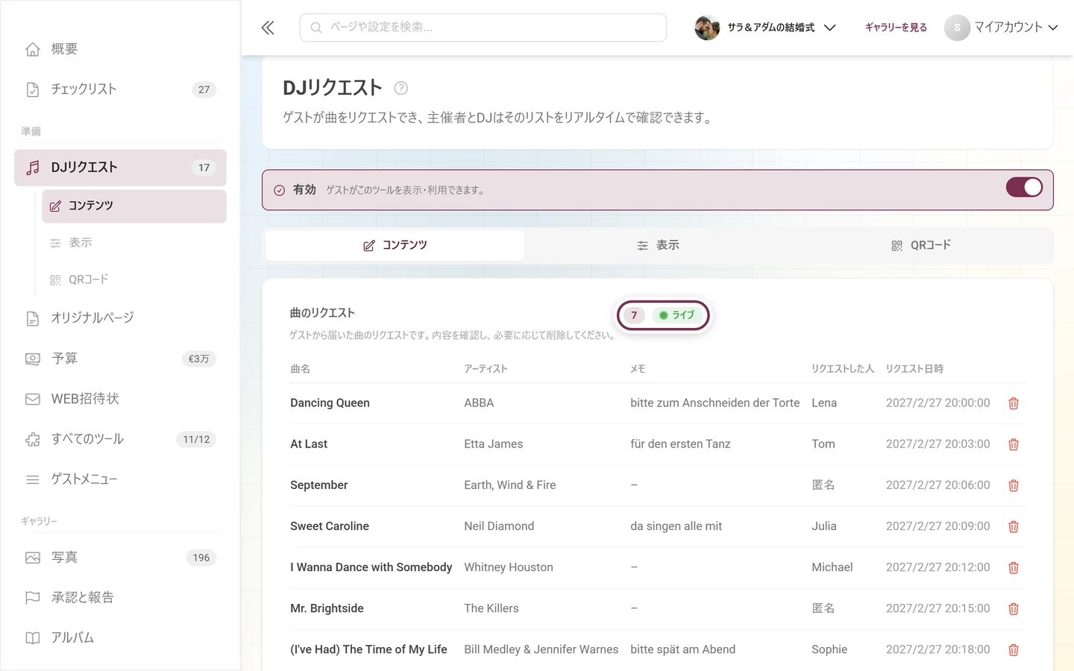Click the Earth, Wind & Fire artist cell
1074x671 pixels.
(x=510, y=485)
